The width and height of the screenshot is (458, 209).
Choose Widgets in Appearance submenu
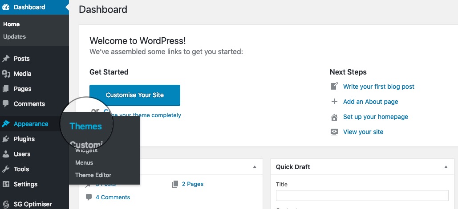pos(86,150)
